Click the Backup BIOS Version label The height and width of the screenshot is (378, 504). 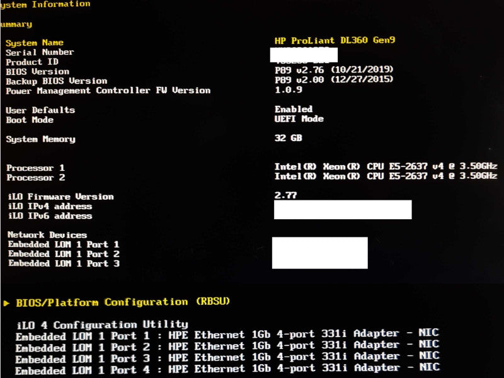coord(56,81)
